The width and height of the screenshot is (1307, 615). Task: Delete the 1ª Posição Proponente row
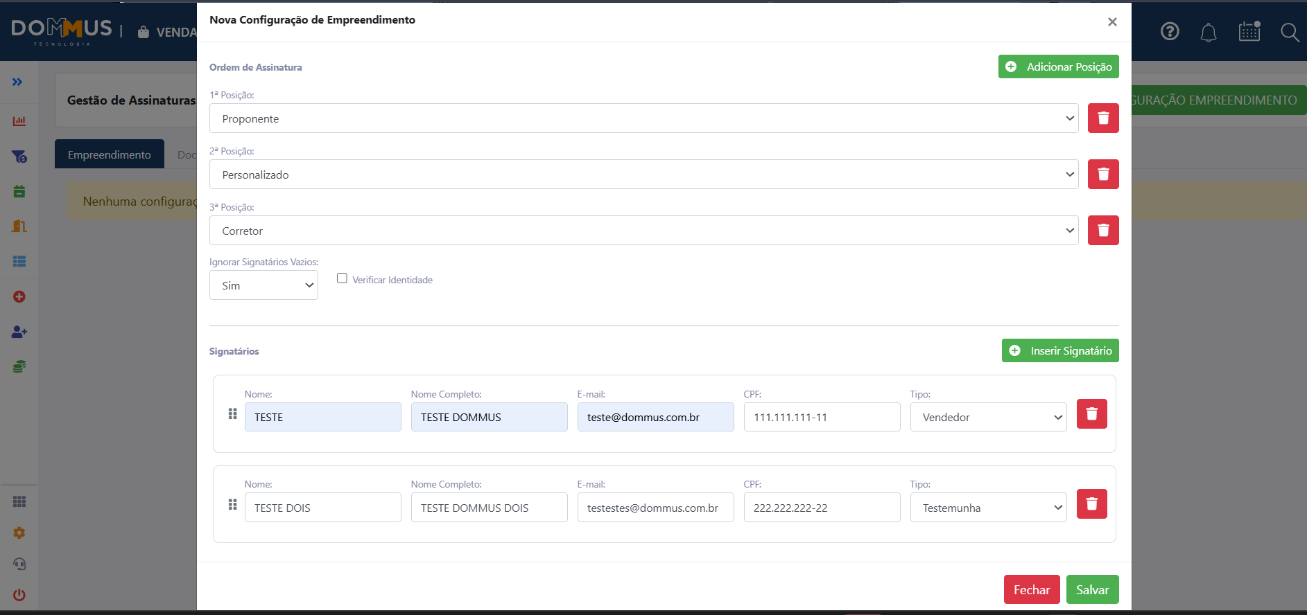[x=1103, y=118]
